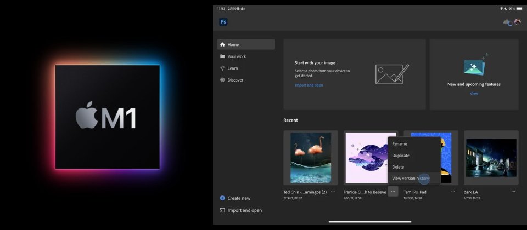Click the Temi Ps iPad file name
Screen dimensions: 527x230
[x=415, y=192]
